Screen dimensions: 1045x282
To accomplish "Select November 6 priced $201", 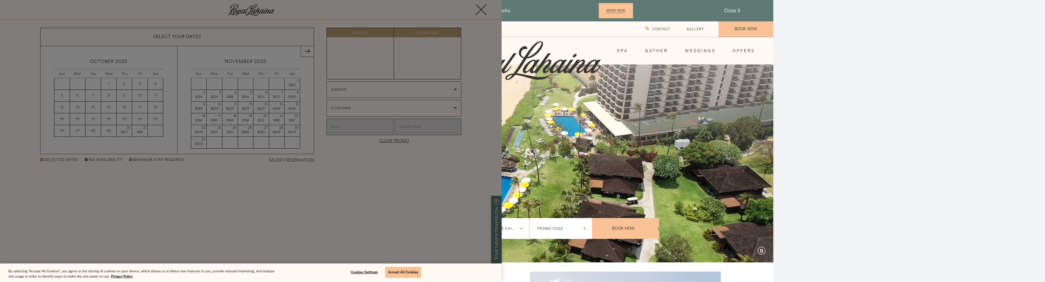I will (x=261, y=95).
